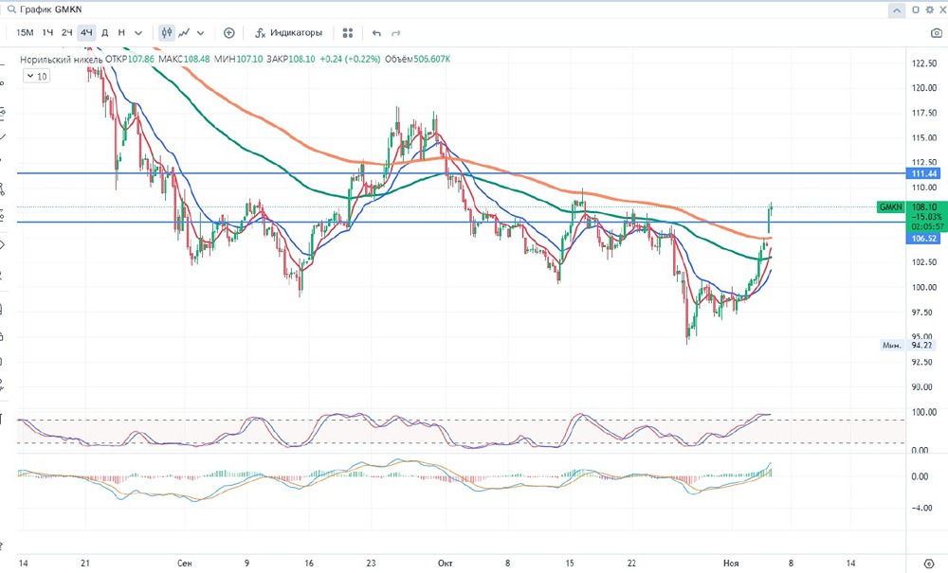The height and width of the screenshot is (573, 948).
Task: Maximize the chart widget
Action: (x=916, y=9)
